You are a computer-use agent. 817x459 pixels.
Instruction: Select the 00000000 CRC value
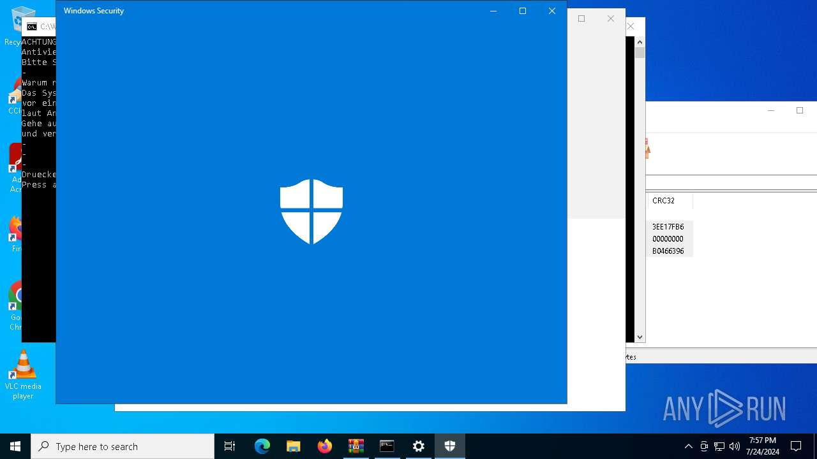pos(668,239)
